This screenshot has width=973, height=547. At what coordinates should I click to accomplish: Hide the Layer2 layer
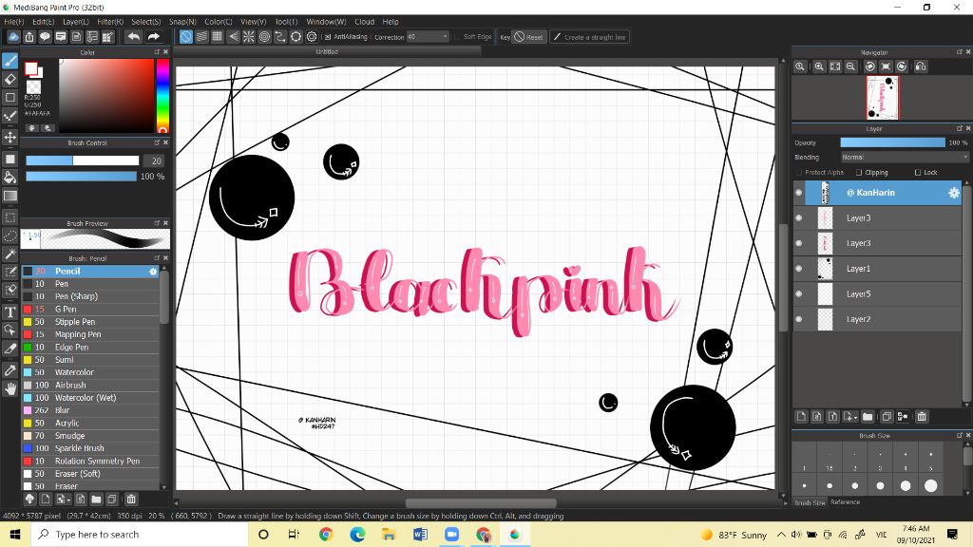coord(798,319)
